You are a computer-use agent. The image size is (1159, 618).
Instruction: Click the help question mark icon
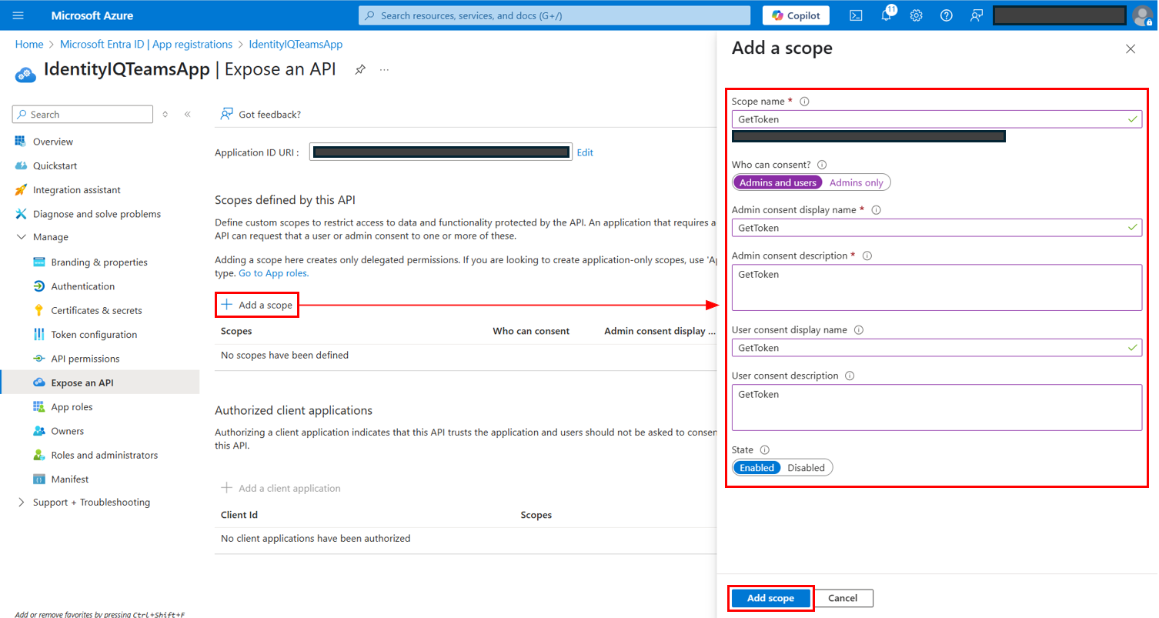947,15
